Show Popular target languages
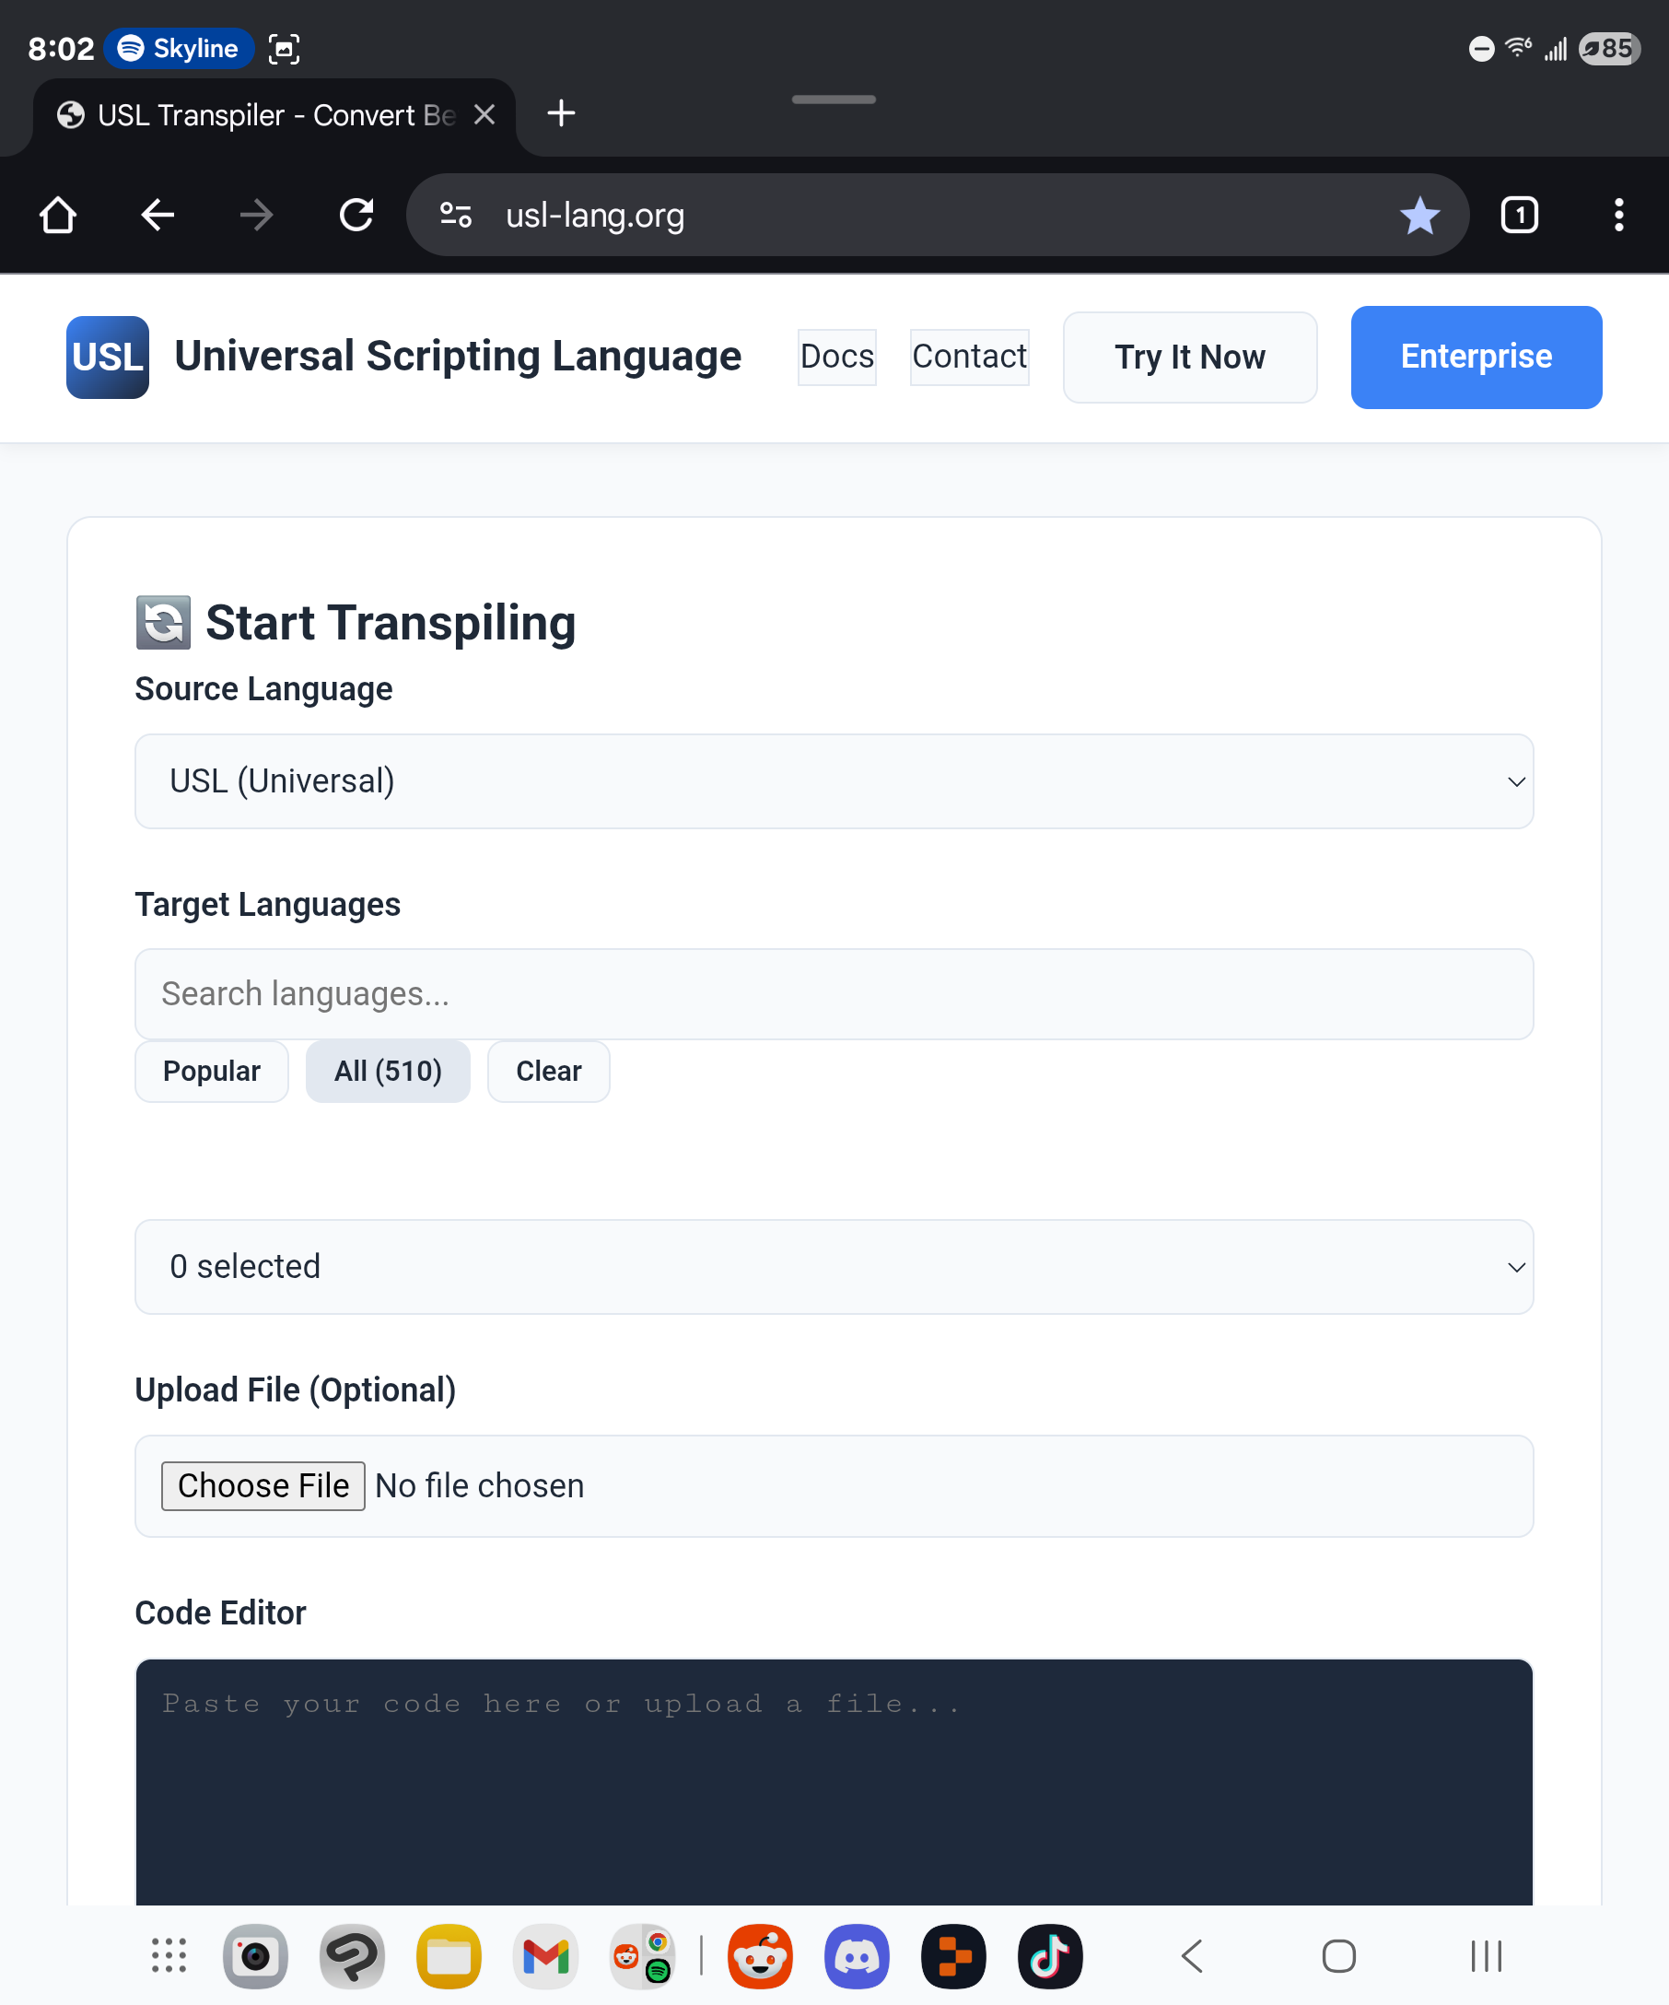The height and width of the screenshot is (2005, 1669). coord(212,1072)
